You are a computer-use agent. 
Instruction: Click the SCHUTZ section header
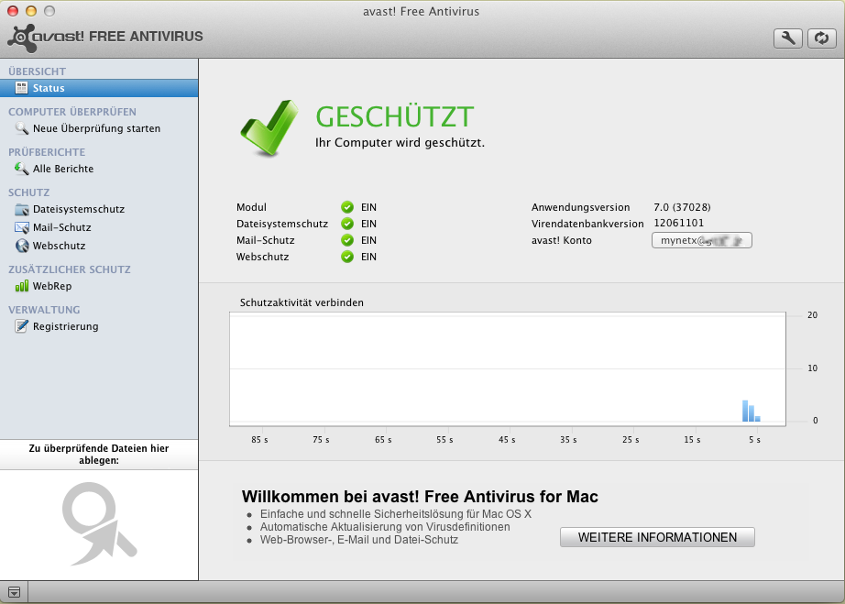coord(28,192)
